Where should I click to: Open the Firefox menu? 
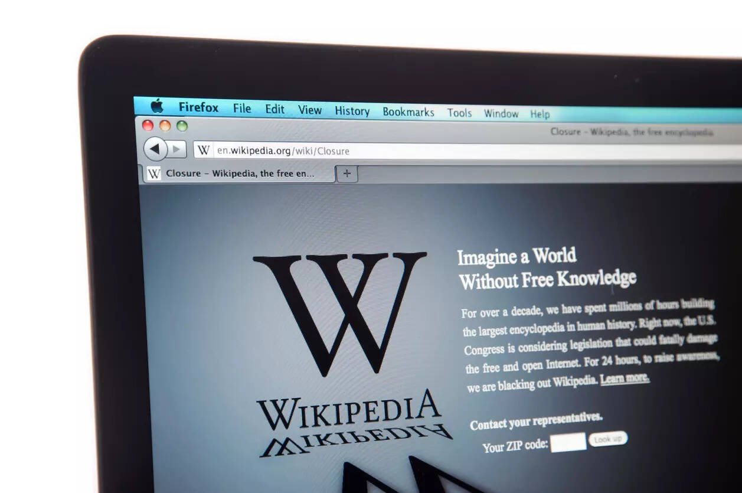(198, 107)
